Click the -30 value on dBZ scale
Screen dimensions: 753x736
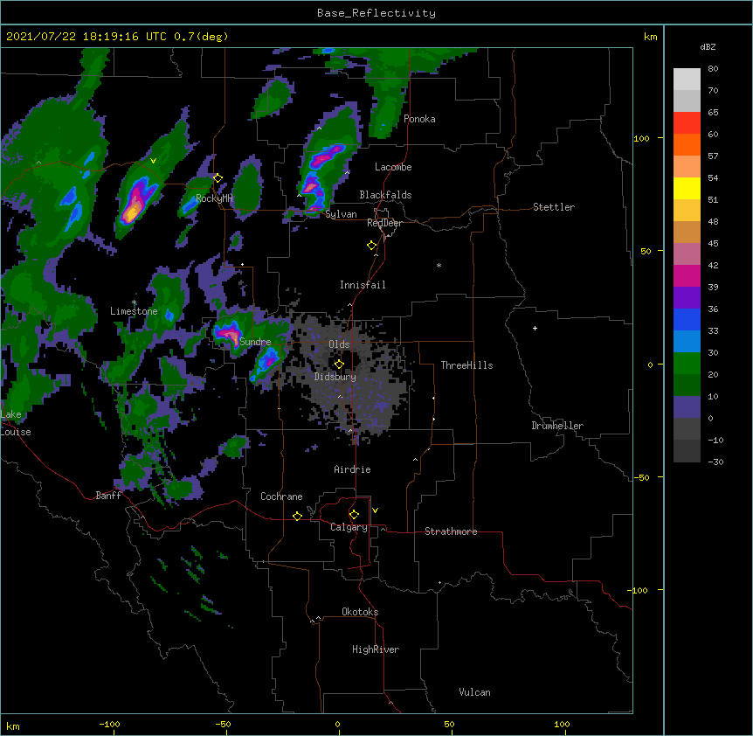[x=715, y=462]
